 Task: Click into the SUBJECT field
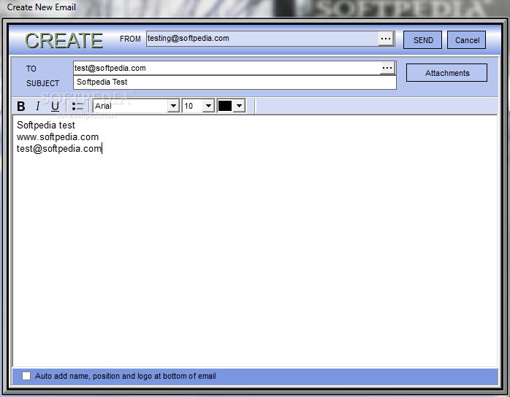point(235,82)
